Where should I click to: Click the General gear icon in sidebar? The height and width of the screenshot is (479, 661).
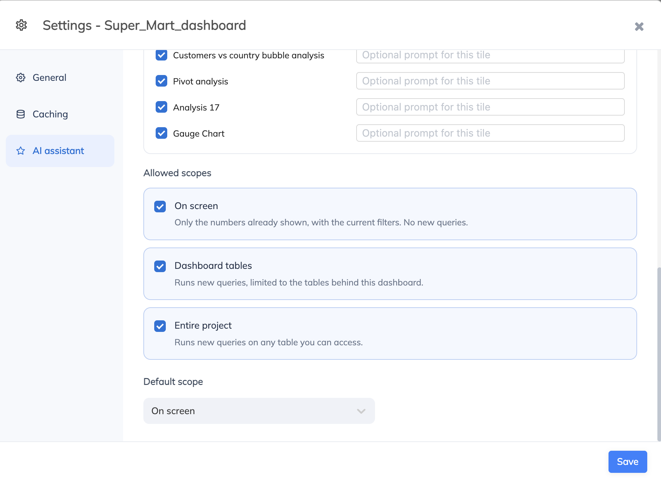(x=21, y=78)
